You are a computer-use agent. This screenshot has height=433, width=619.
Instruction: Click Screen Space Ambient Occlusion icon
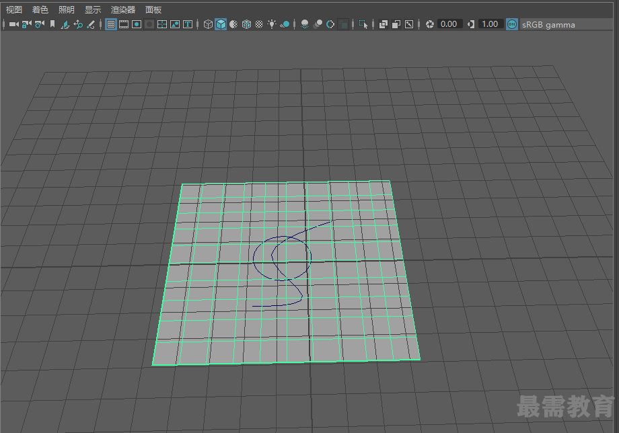point(305,24)
